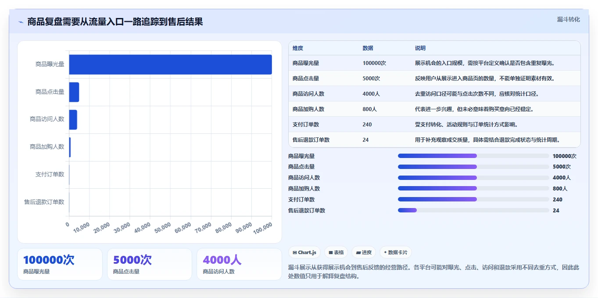
Task: Click the 商品点击量 y-axis label in chart
Action: coord(50,92)
